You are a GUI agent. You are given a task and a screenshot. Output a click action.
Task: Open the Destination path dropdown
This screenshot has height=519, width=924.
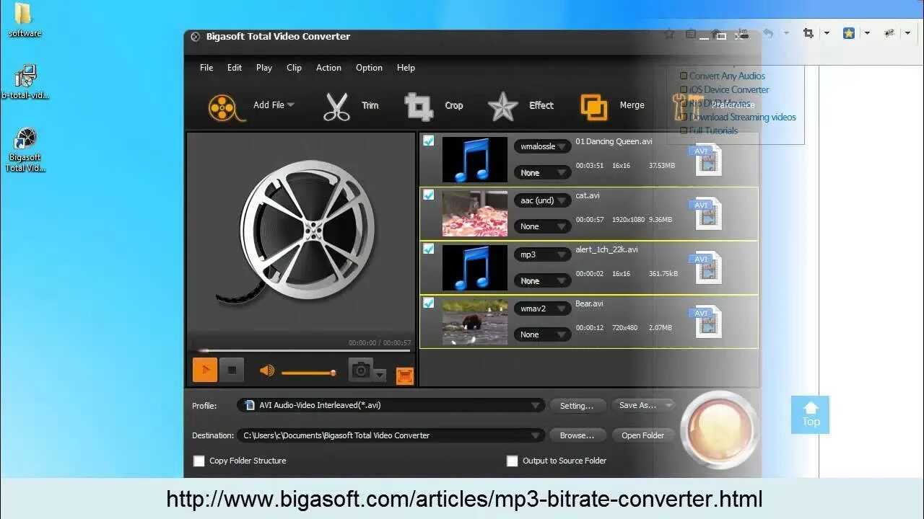391,435
